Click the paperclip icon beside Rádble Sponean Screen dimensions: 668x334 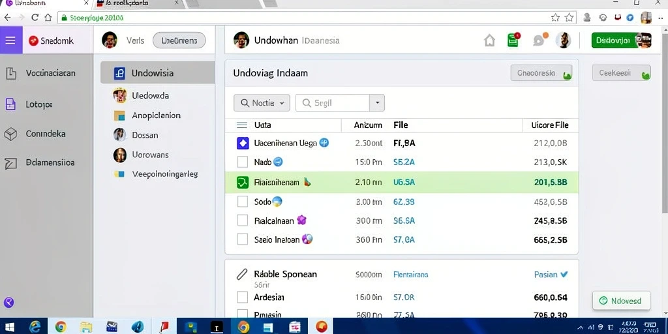(x=241, y=274)
